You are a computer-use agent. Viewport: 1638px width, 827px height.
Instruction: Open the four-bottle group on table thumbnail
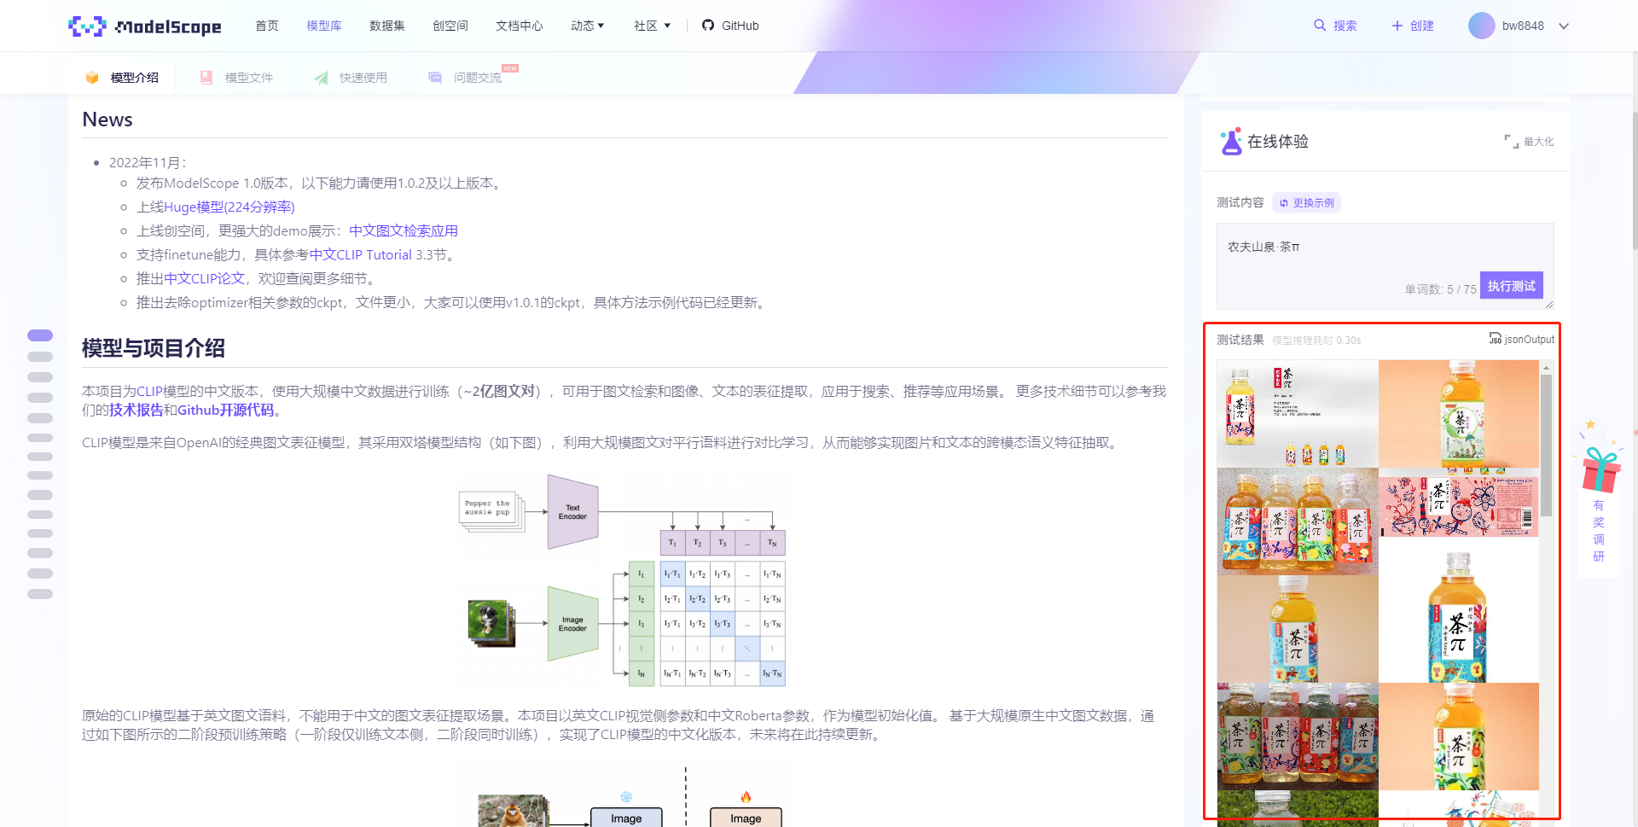1298,521
